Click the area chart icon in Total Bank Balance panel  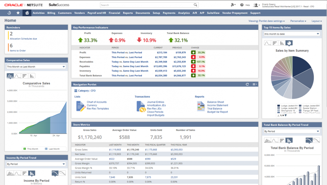click(267, 140)
